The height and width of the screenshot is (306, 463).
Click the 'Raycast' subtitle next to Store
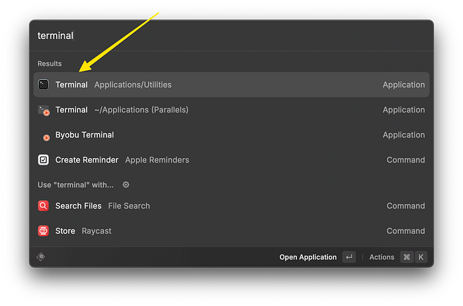pos(97,231)
